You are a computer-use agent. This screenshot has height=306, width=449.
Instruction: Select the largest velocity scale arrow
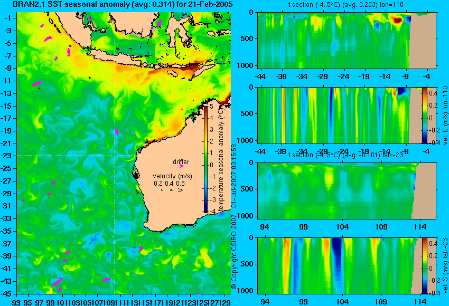coord(181,190)
